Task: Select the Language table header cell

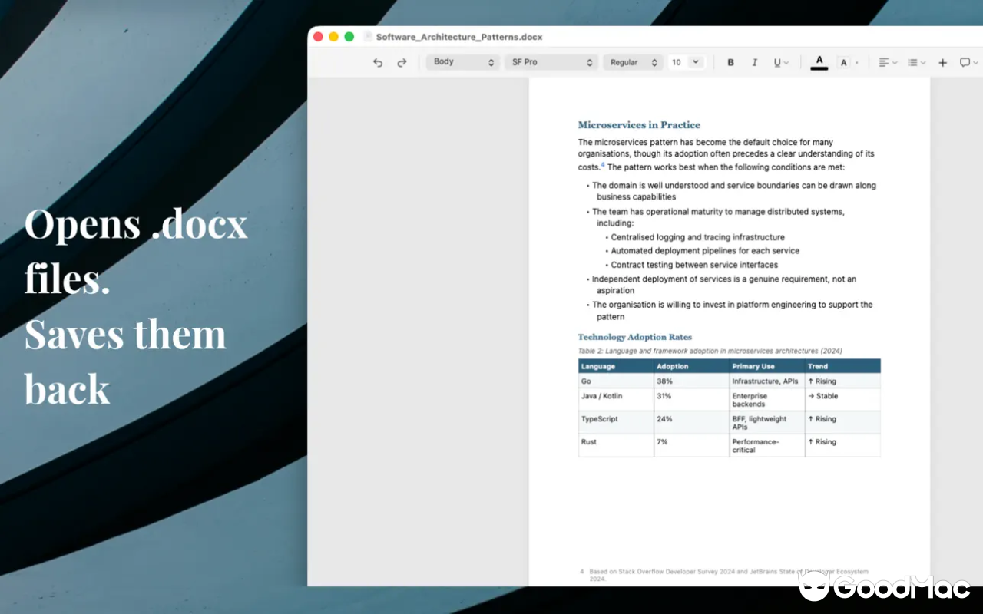Action: point(616,366)
